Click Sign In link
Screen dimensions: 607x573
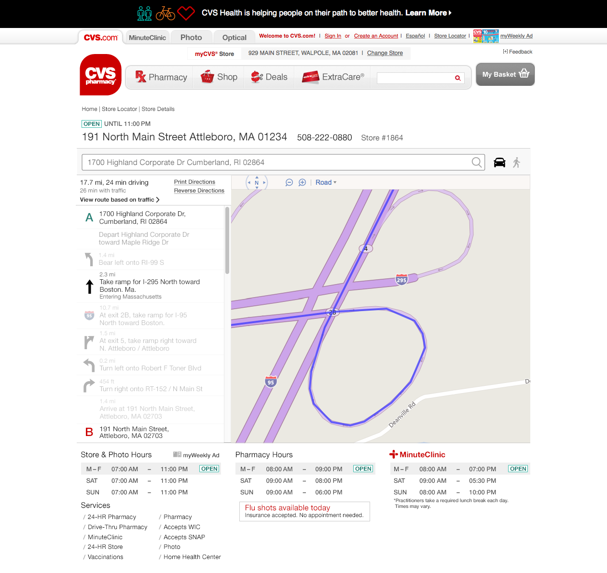pyautogui.click(x=333, y=36)
